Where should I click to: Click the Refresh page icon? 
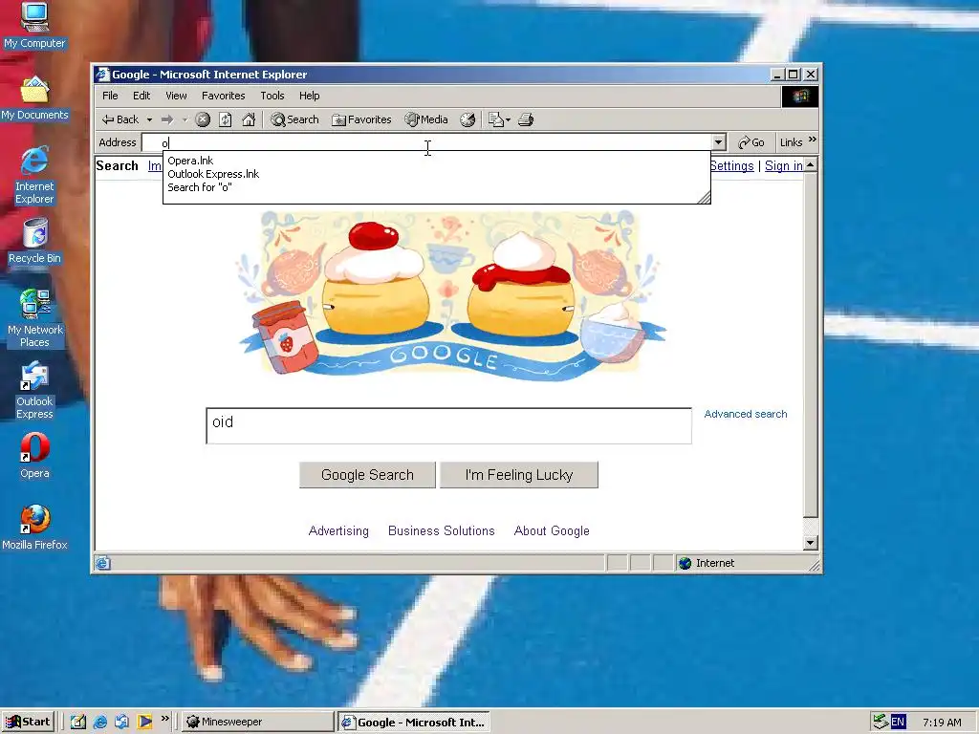[226, 119]
